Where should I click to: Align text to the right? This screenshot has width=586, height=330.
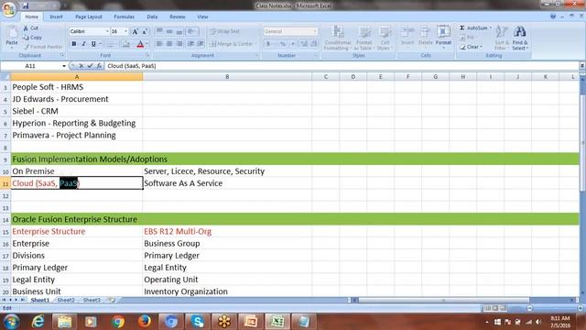tap(179, 44)
